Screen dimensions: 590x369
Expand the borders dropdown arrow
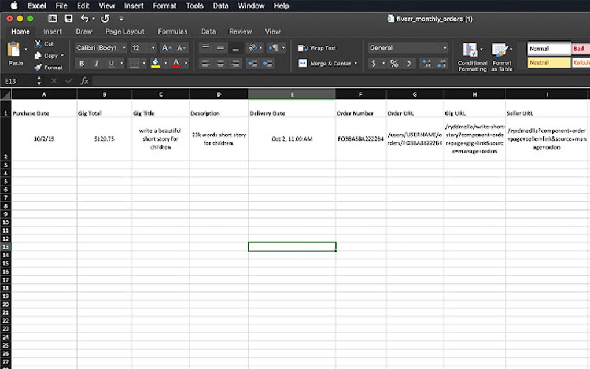[x=143, y=63]
